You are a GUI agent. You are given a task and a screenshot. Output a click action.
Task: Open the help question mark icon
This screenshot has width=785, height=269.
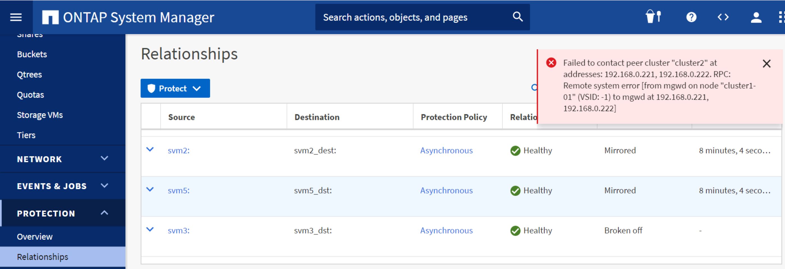[691, 17]
